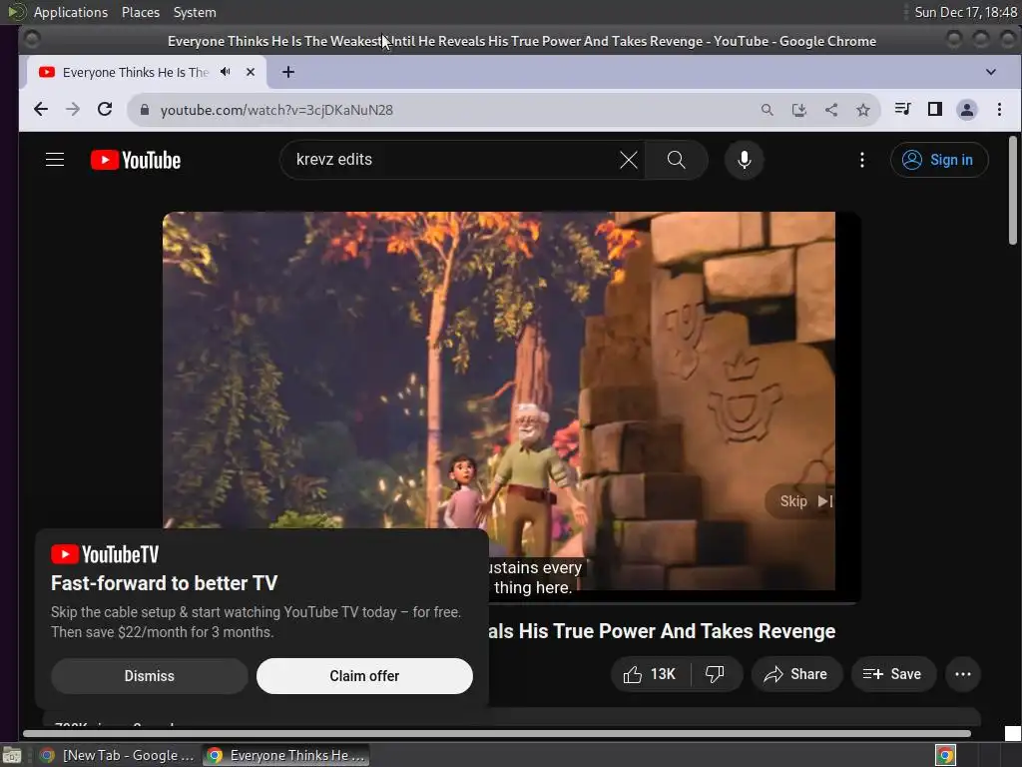Click the horizontal page scrollbar
Viewport: 1022px width, 767px height.
pos(497,734)
